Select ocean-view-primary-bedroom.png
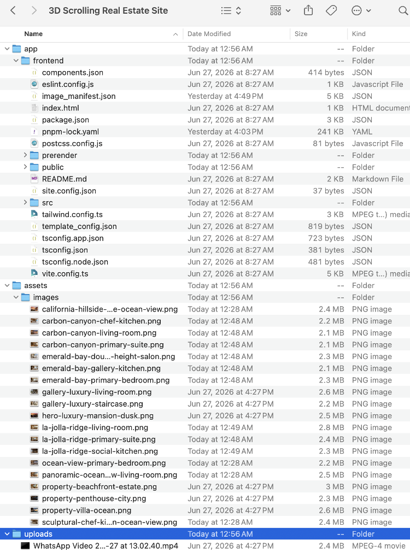Screen dimensions: 410x552 pos(103,463)
